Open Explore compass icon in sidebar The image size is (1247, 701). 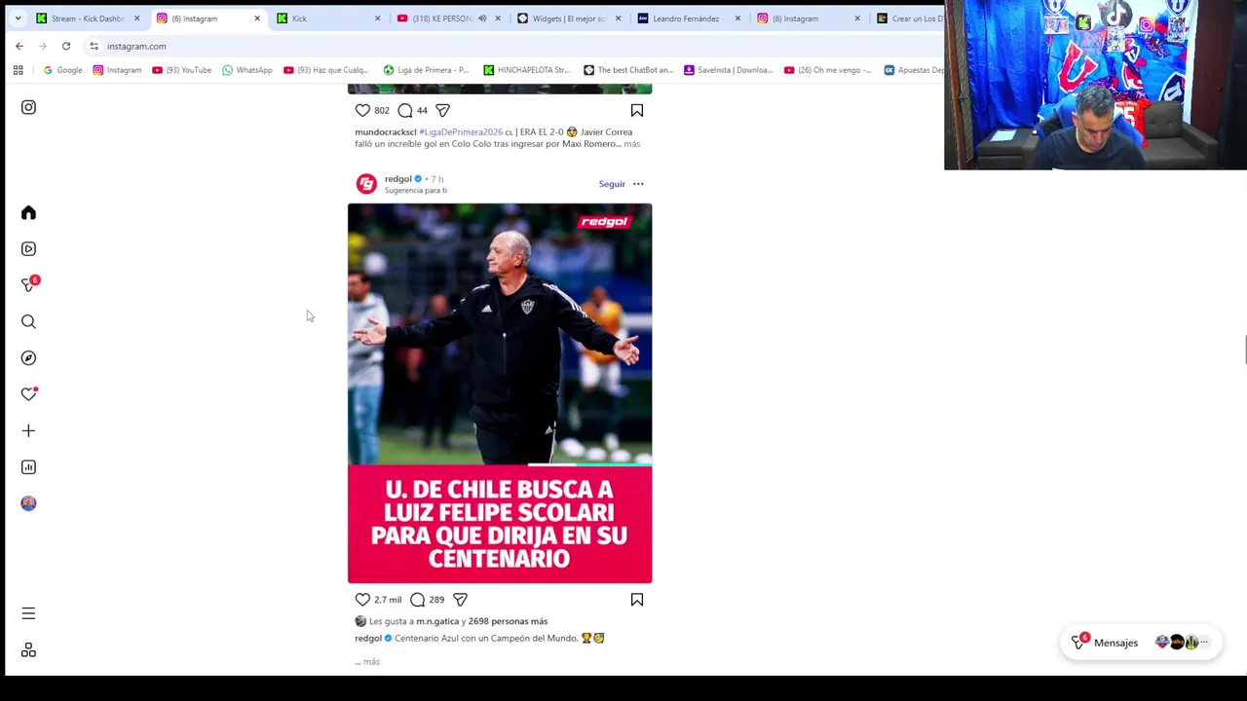[28, 358]
